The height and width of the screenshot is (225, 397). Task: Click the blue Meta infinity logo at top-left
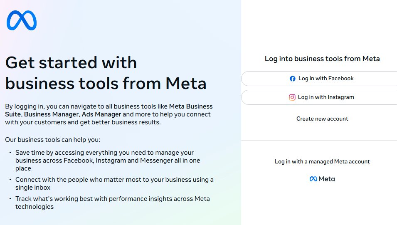click(22, 20)
